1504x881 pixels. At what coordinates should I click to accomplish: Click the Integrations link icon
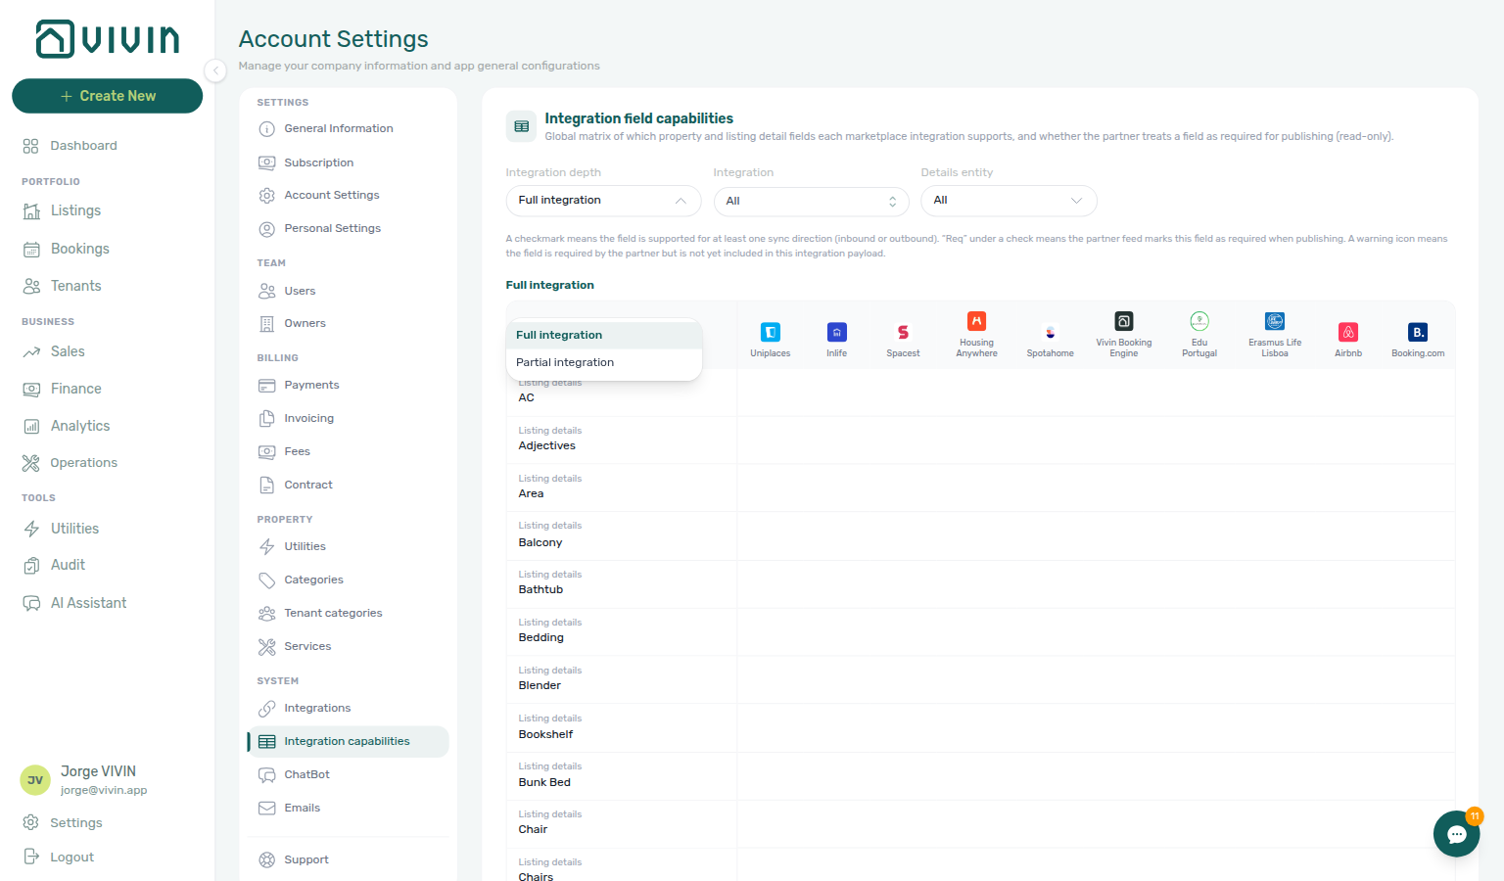266,709
